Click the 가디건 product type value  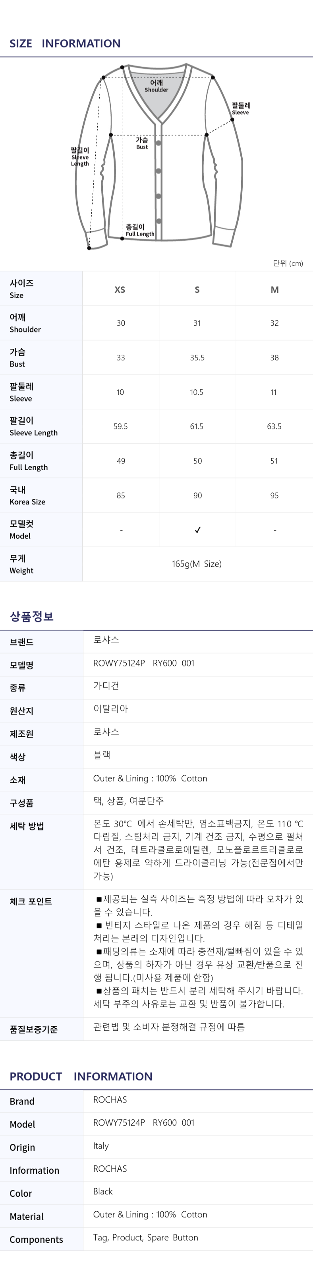point(106,686)
